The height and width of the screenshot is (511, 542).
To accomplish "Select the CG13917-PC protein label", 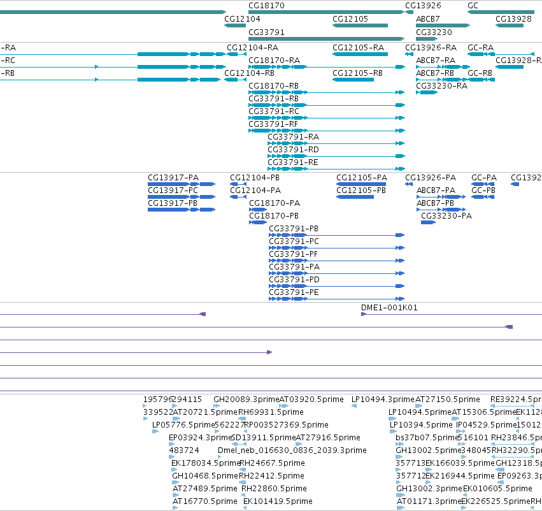I will coord(173,191).
